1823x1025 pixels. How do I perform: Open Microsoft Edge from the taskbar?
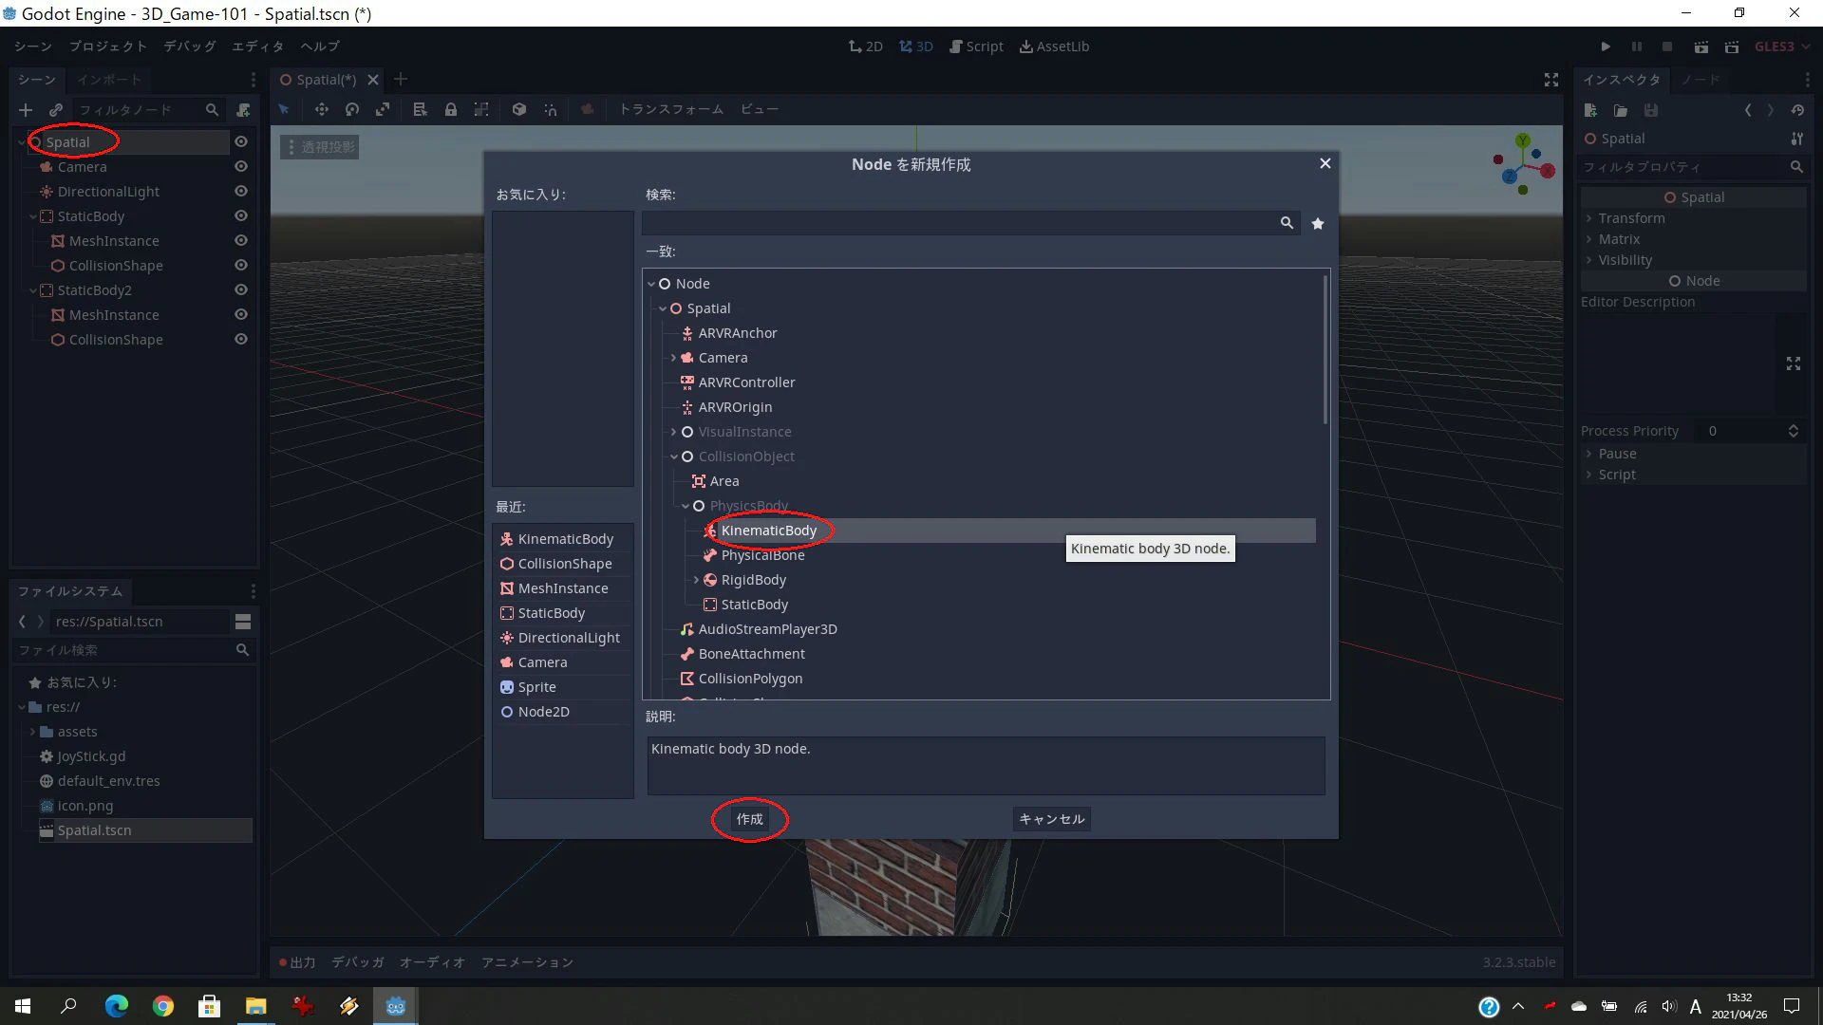pos(117,1006)
